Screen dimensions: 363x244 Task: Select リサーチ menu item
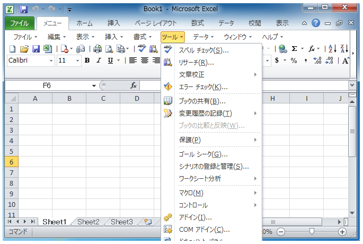(x=211, y=63)
